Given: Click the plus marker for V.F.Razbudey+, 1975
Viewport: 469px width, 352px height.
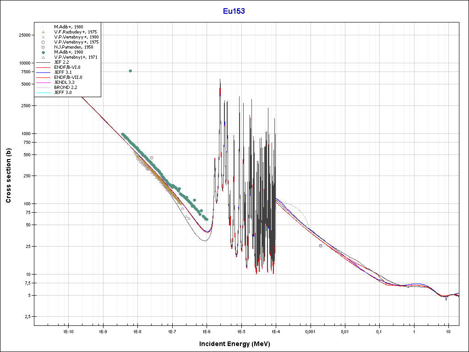Looking at the screenshot, I should coord(43,32).
